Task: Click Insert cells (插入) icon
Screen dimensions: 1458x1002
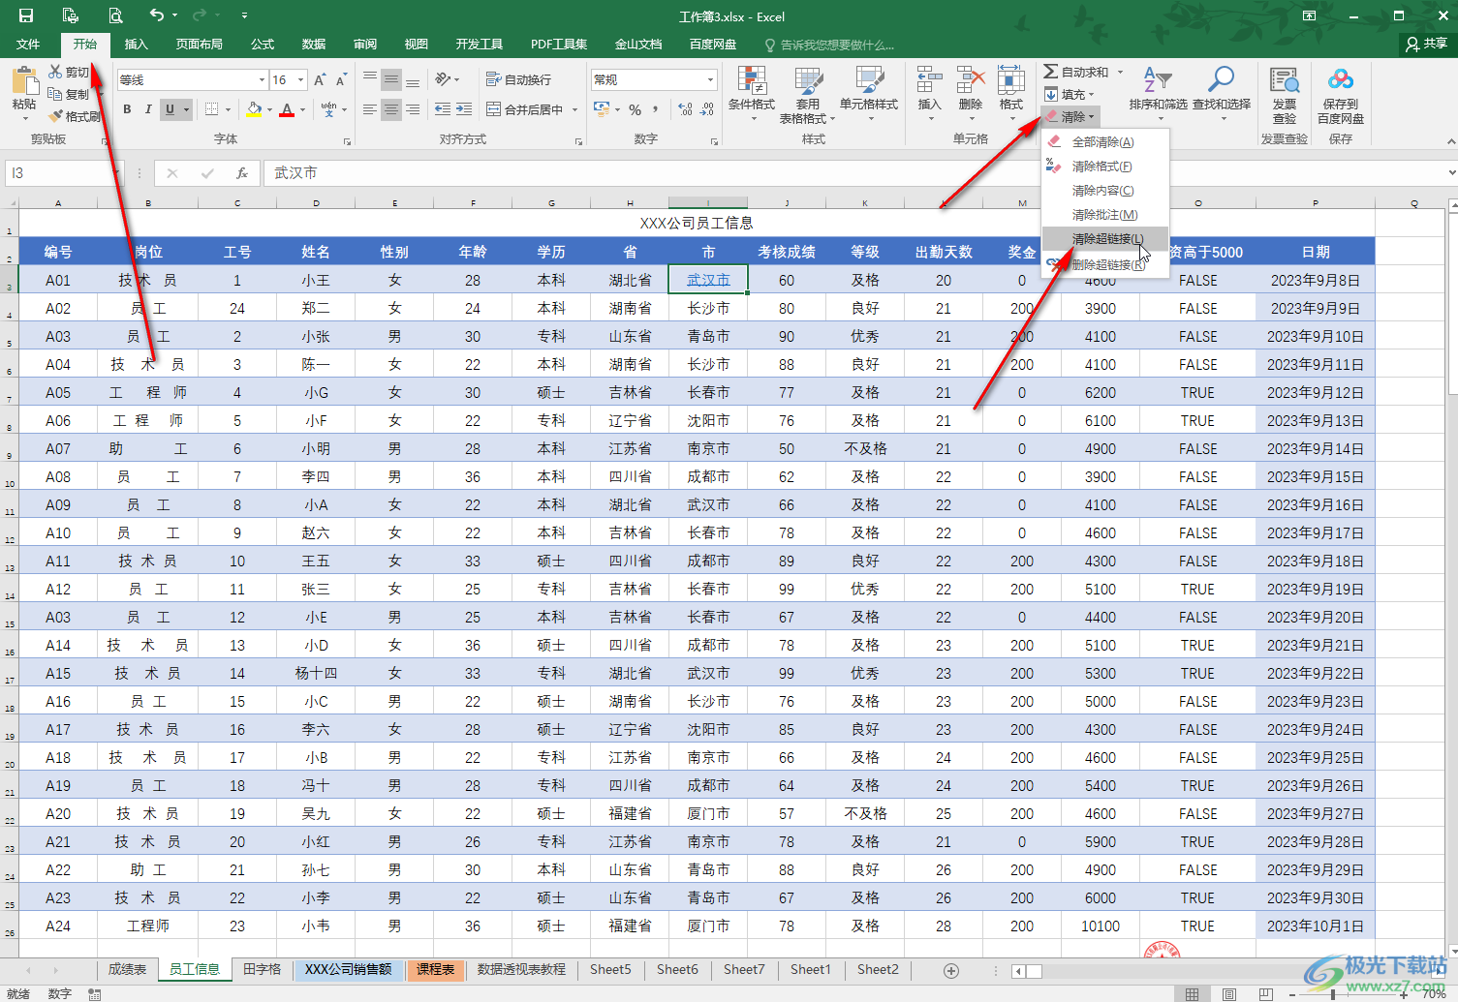Action: pos(929,81)
